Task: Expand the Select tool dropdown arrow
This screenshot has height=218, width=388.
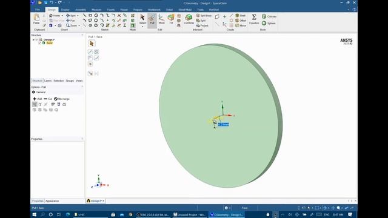Action: pos(142,27)
